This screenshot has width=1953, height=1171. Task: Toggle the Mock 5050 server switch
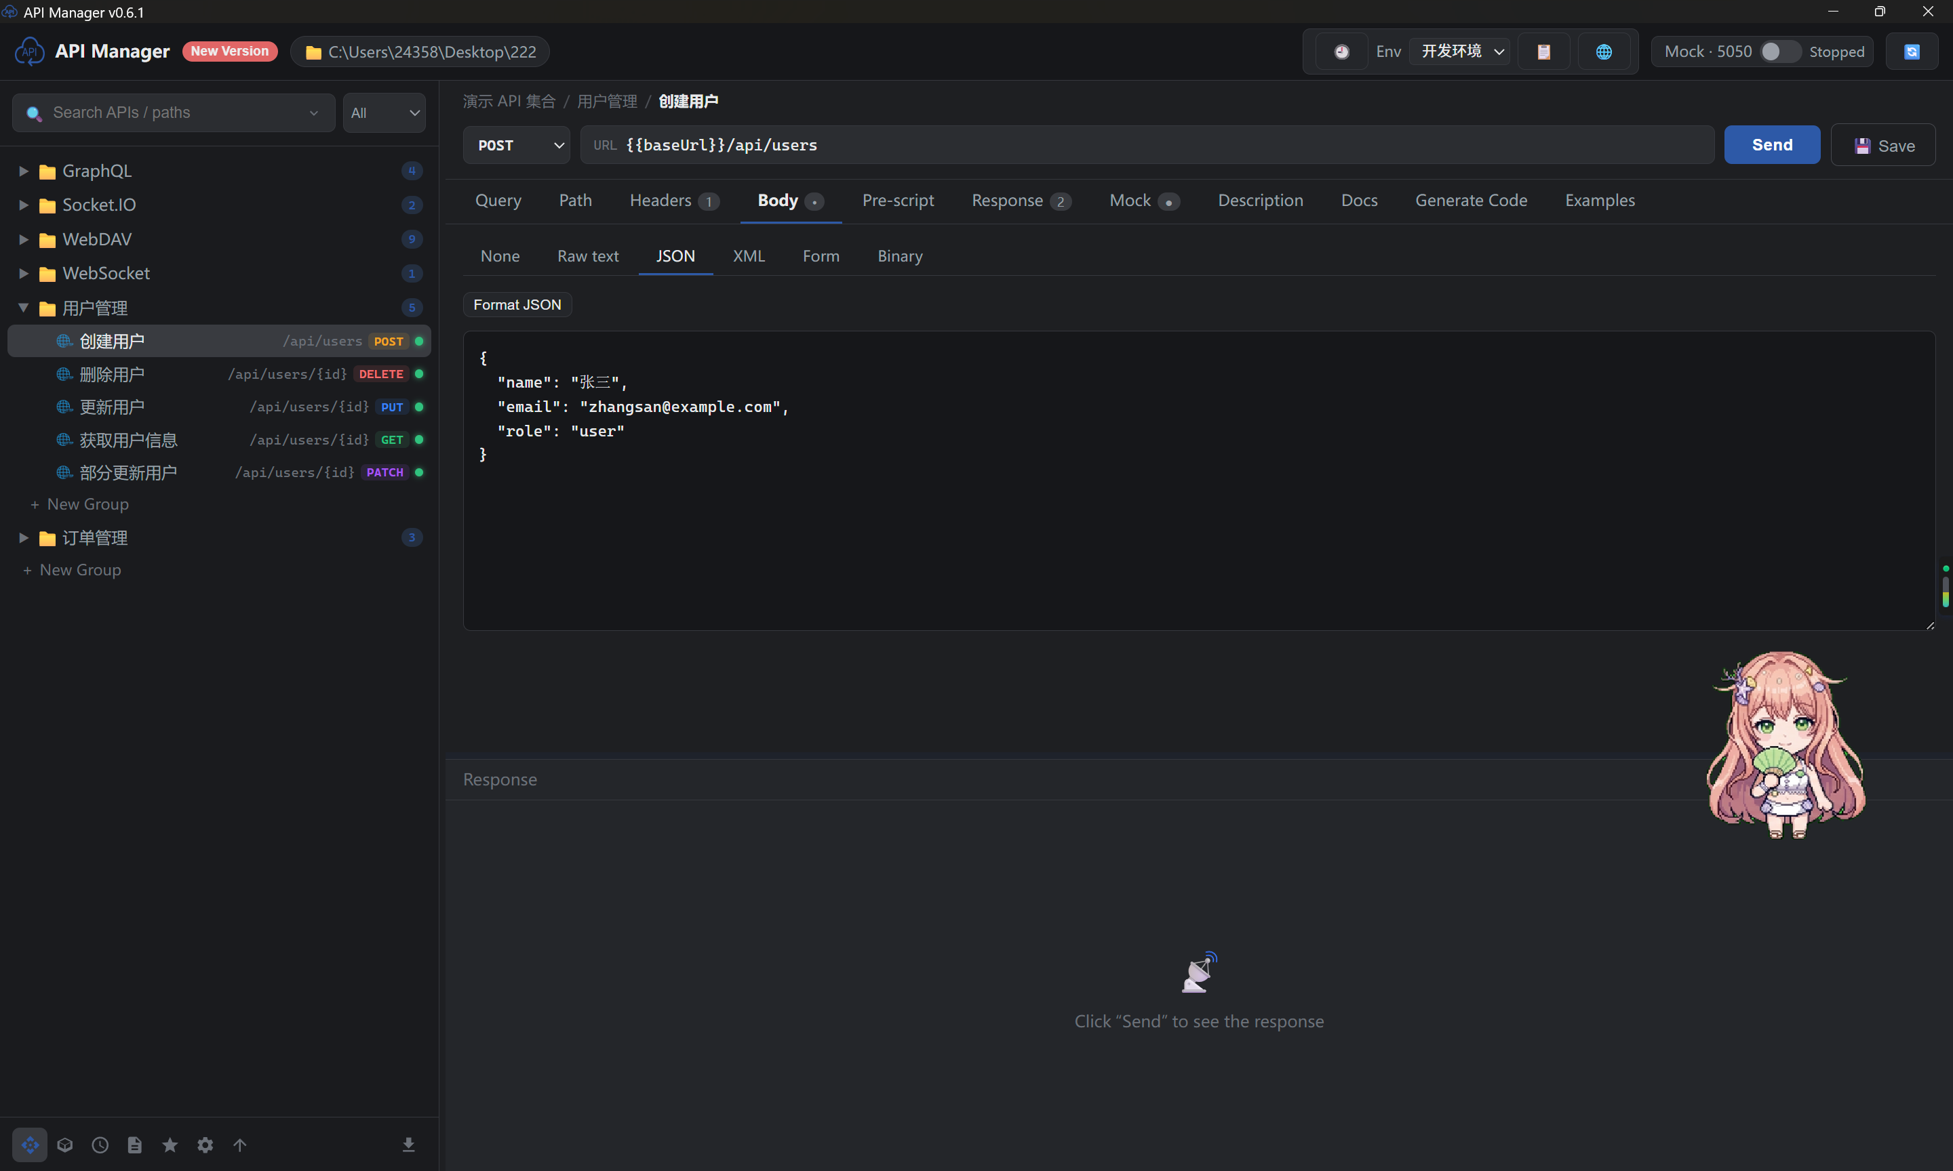1779,52
